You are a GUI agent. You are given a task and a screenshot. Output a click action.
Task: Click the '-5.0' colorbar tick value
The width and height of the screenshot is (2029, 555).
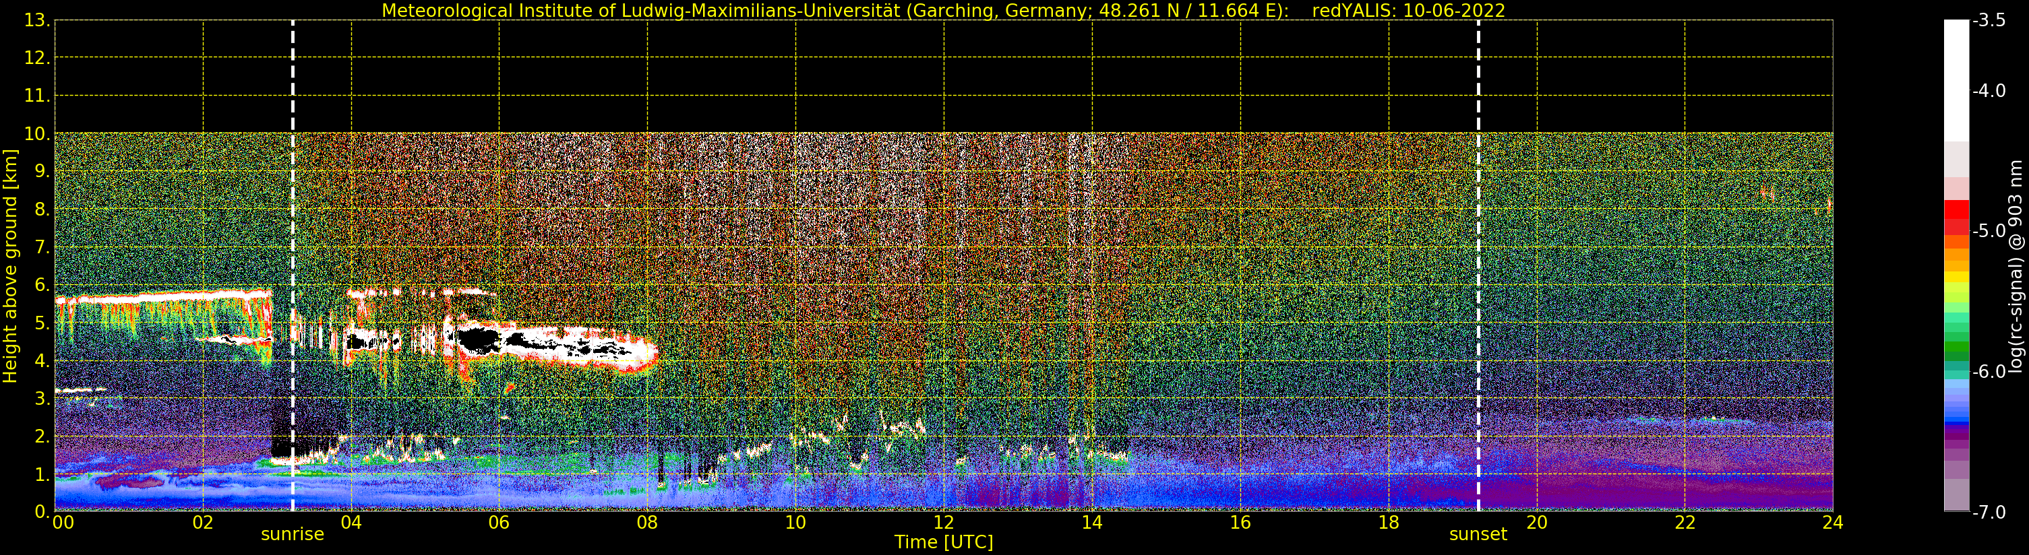[x=1989, y=230]
